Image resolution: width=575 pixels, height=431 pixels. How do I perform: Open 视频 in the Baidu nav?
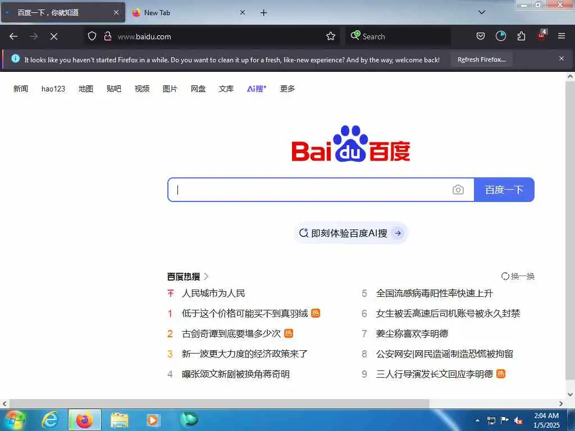point(142,89)
